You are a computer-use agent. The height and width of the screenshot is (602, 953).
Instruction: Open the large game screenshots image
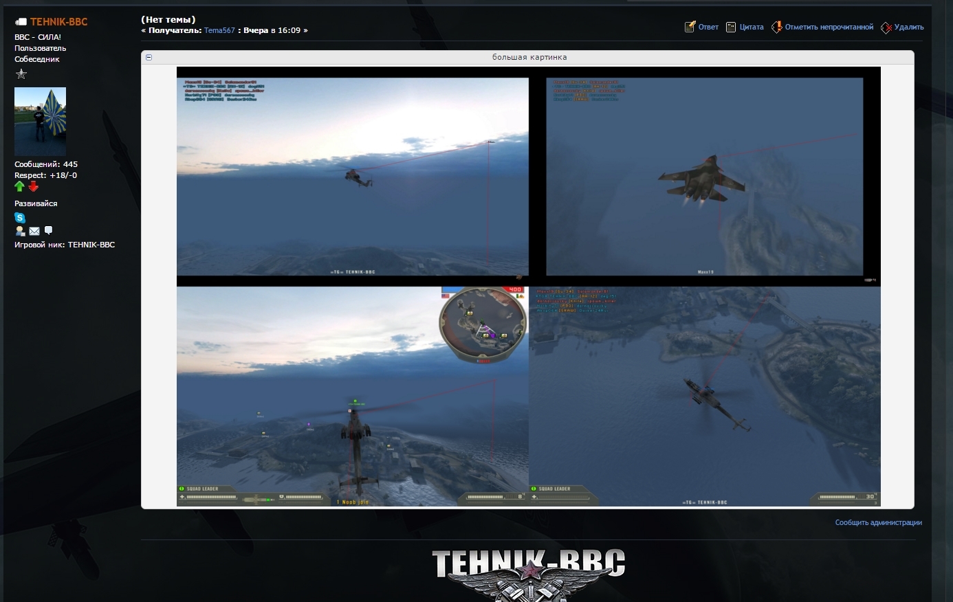point(529,287)
